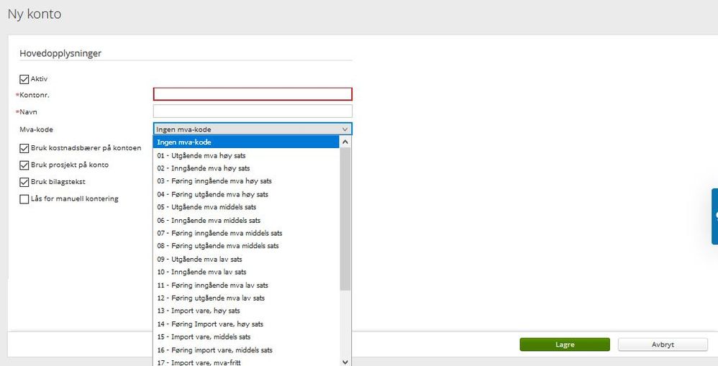Pick 11 - Føring inngående mva lav sats
This screenshot has width=718, height=366.
246,285
